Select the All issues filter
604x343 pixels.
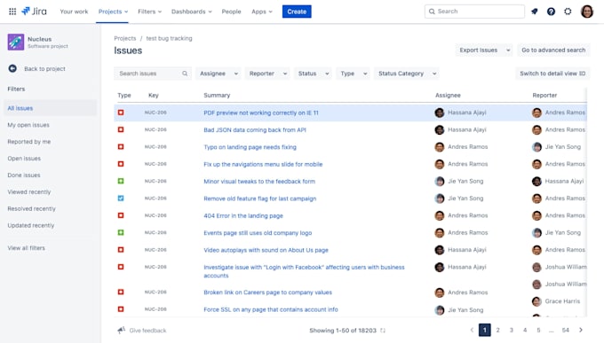click(50, 108)
